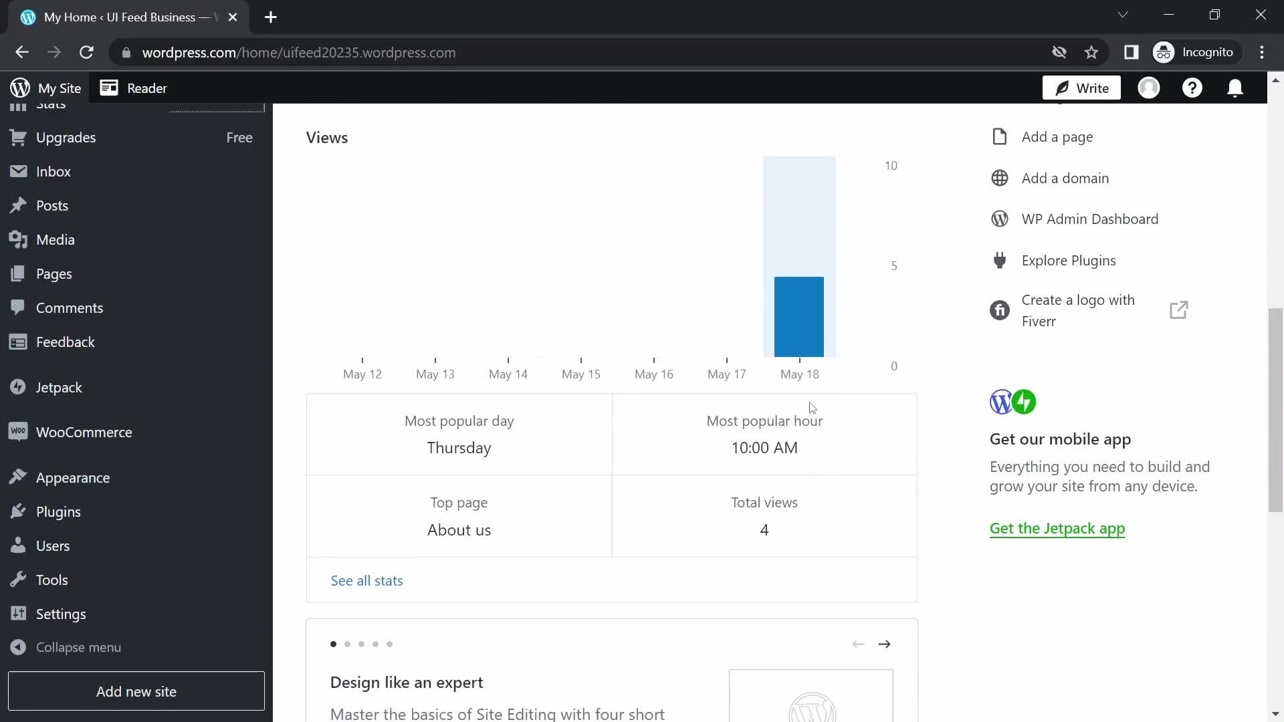Open the My Site menu

[x=45, y=88]
